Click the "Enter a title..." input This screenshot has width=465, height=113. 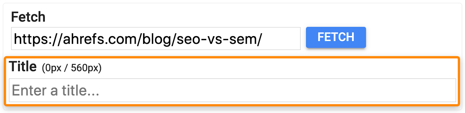coord(233,90)
